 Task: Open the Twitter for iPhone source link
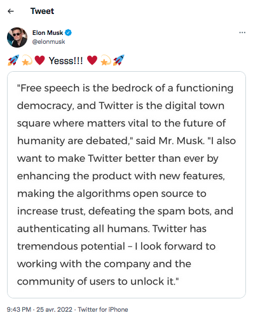(x=103, y=310)
